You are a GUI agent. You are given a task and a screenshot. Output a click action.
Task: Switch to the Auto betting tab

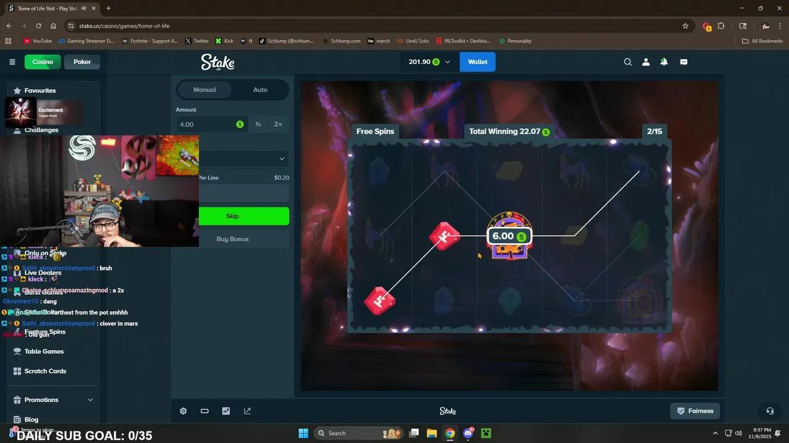click(260, 89)
